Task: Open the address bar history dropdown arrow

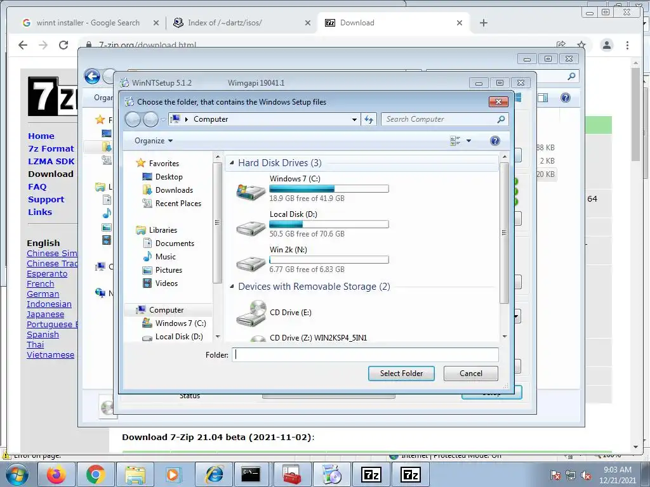Action: coord(354,119)
